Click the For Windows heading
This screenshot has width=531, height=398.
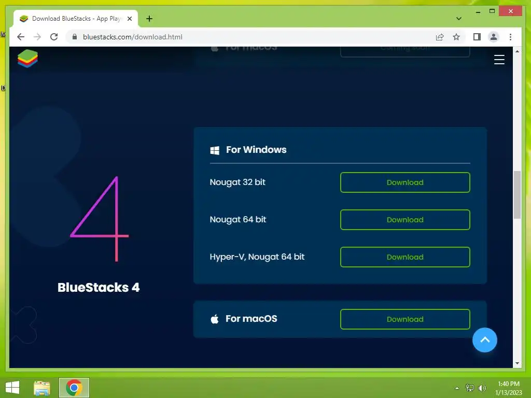point(256,150)
